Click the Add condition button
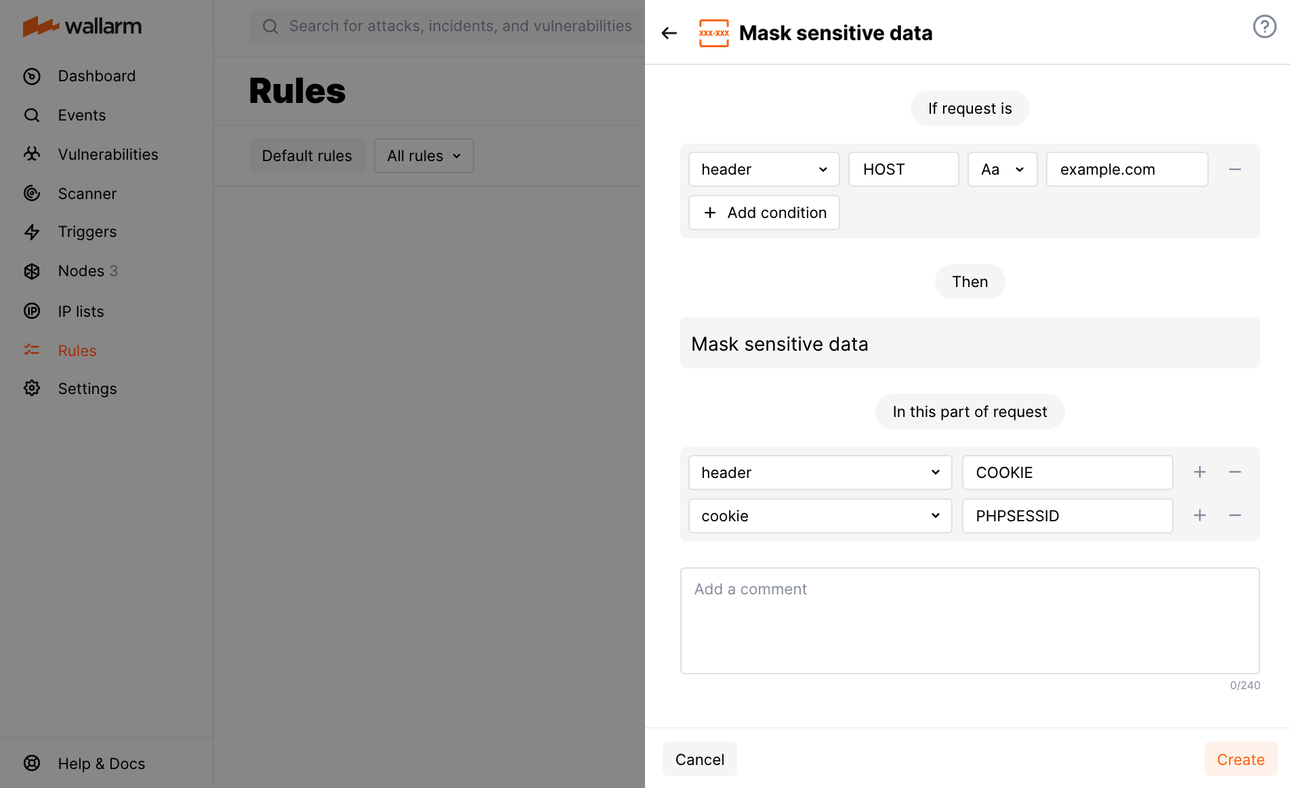Image resolution: width=1290 pixels, height=788 pixels. [764, 213]
